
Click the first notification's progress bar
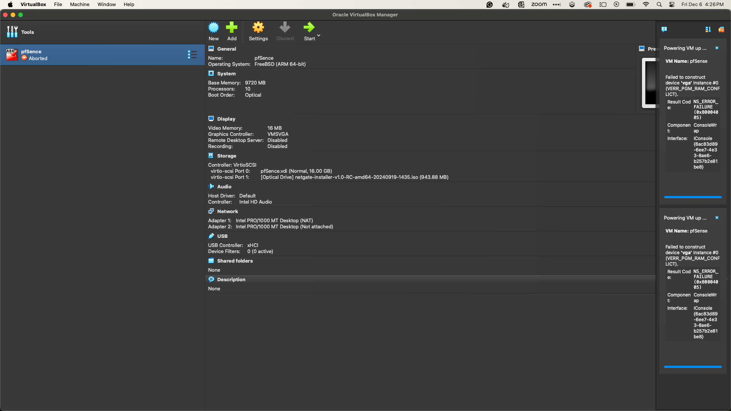pos(693,197)
